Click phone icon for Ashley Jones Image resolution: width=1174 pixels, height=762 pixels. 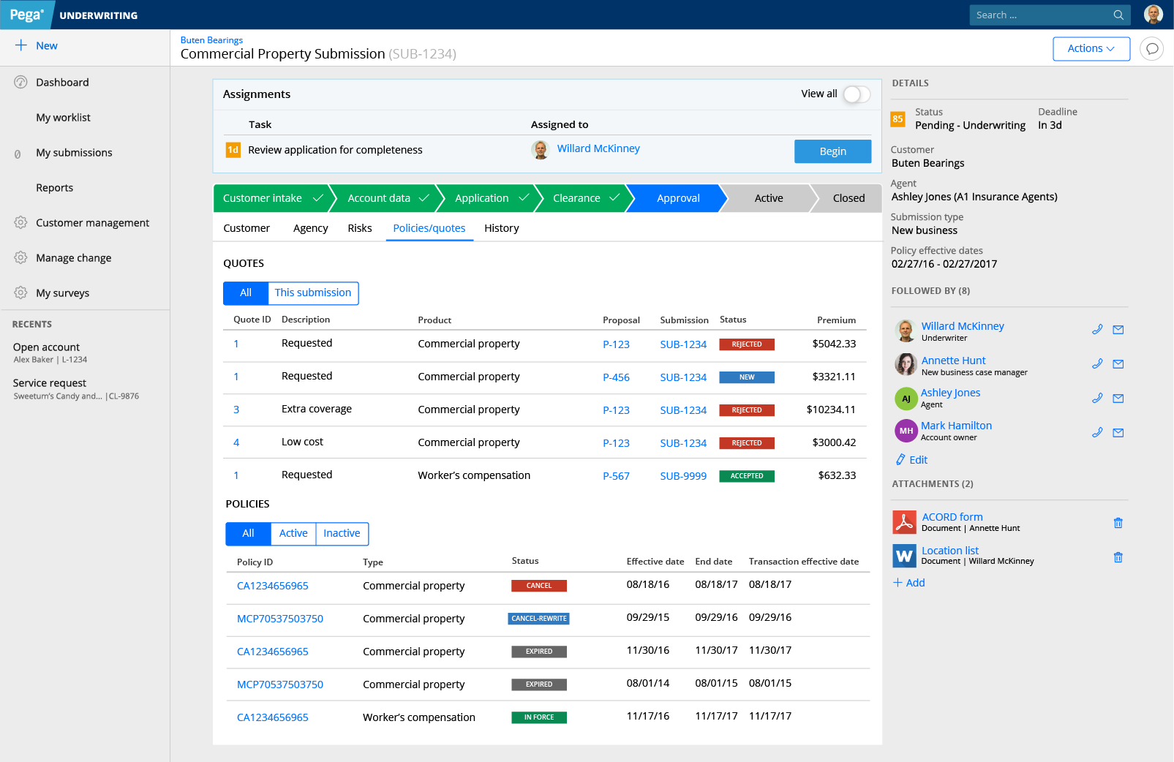click(1097, 399)
